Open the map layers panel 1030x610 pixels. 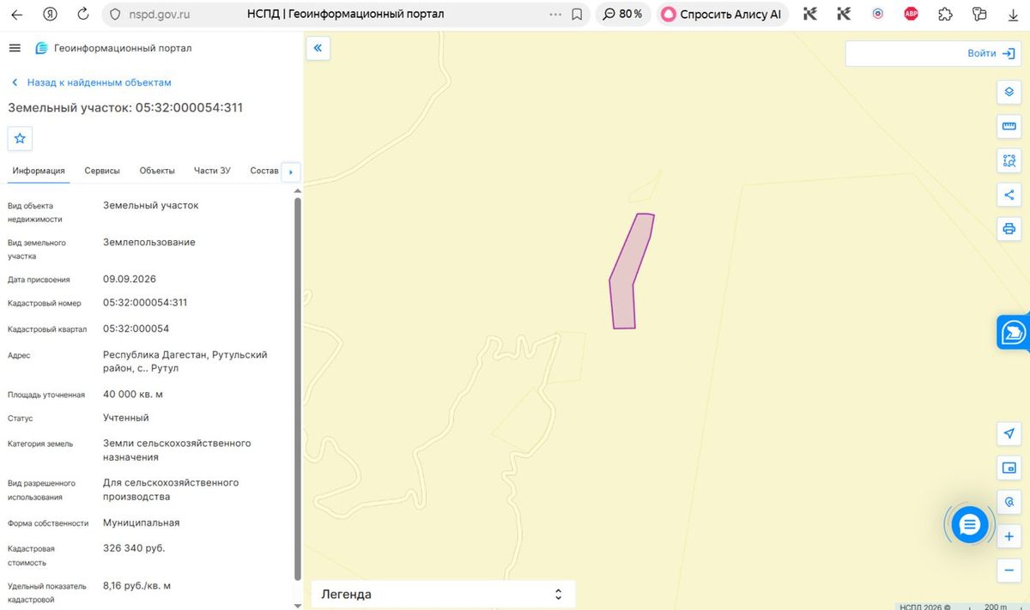[x=1009, y=92]
